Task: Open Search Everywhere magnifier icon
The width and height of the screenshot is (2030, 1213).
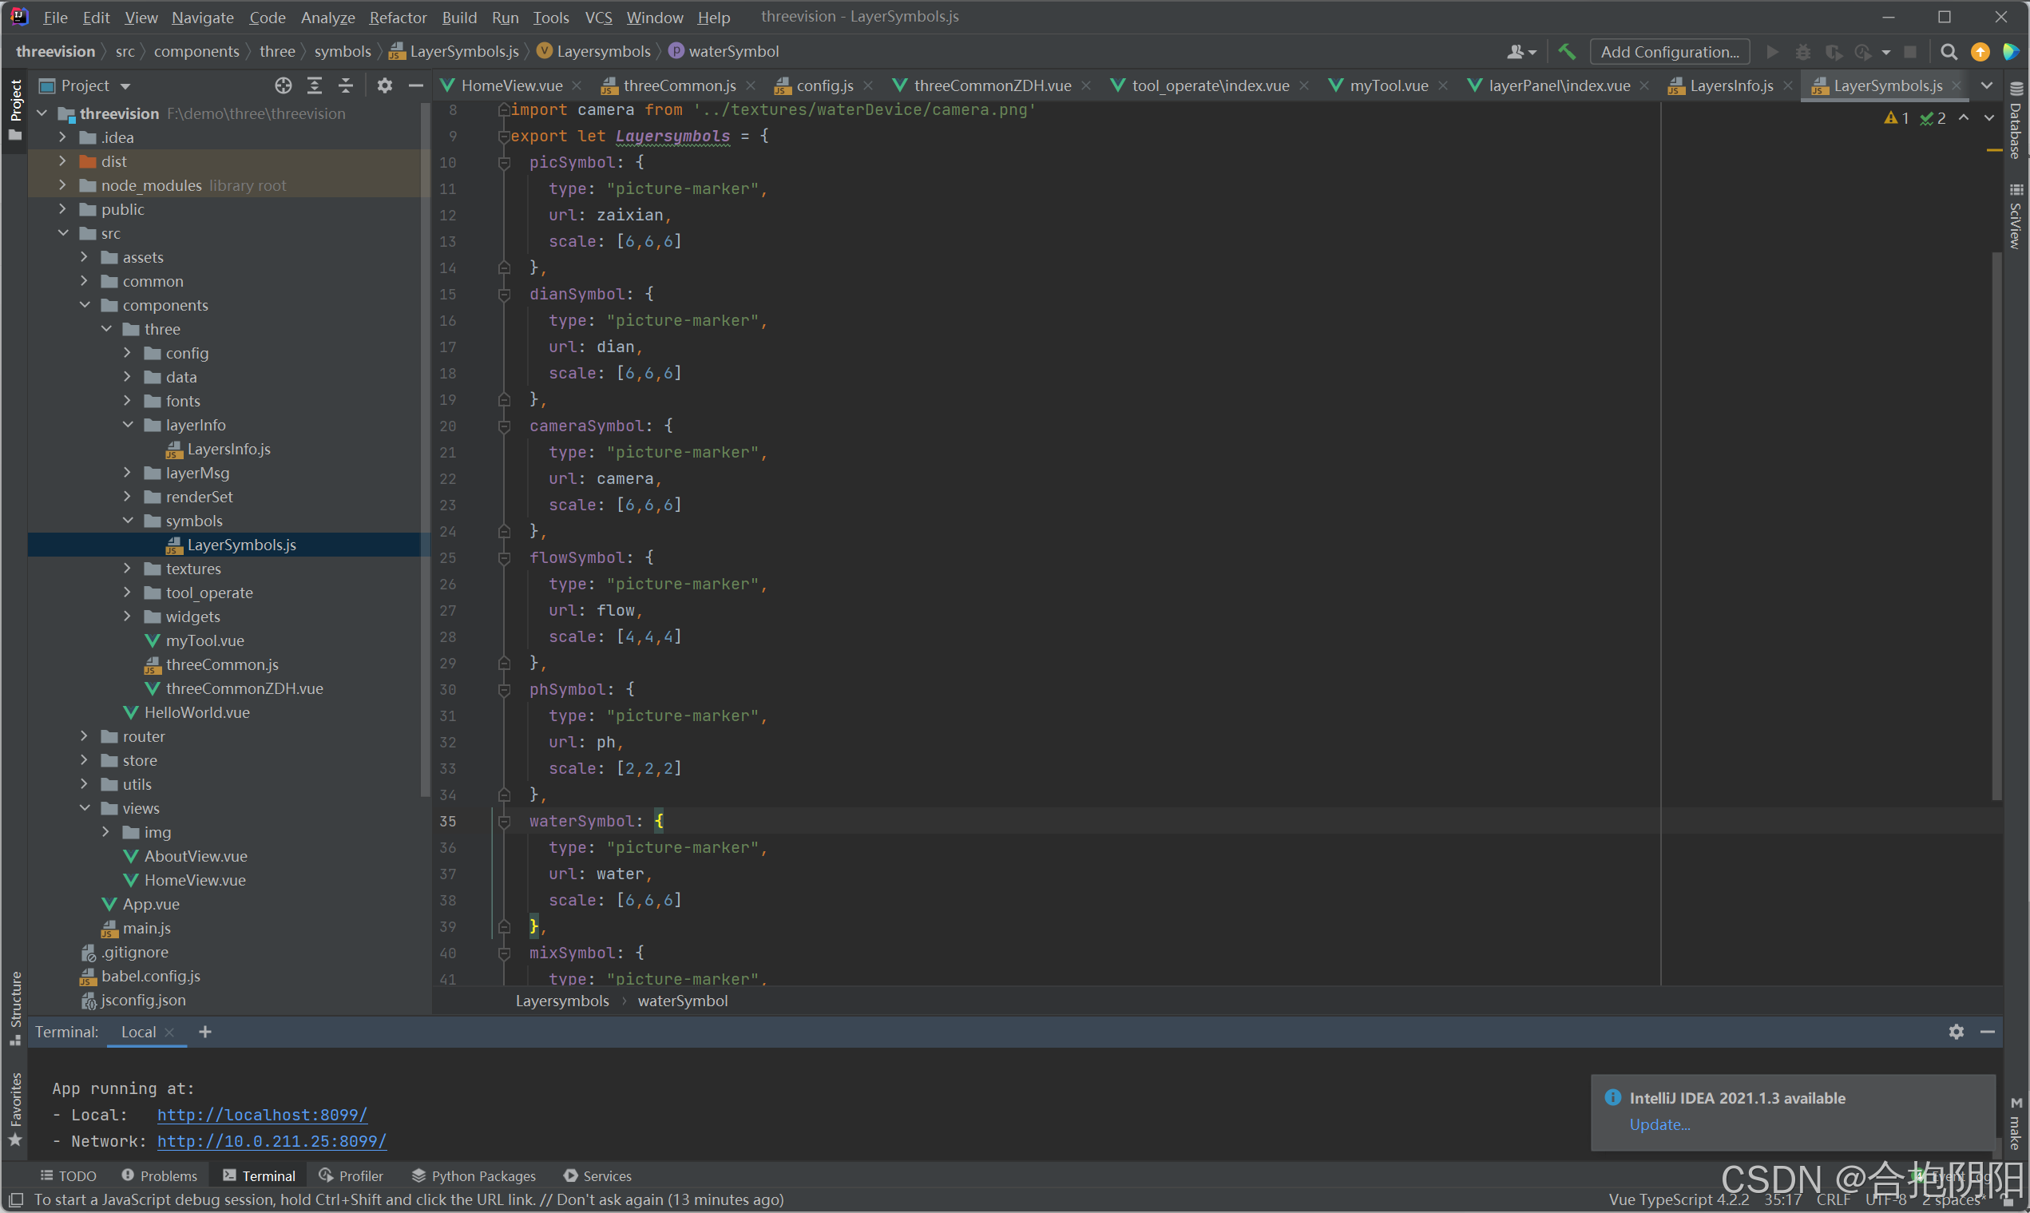Action: [x=1949, y=51]
